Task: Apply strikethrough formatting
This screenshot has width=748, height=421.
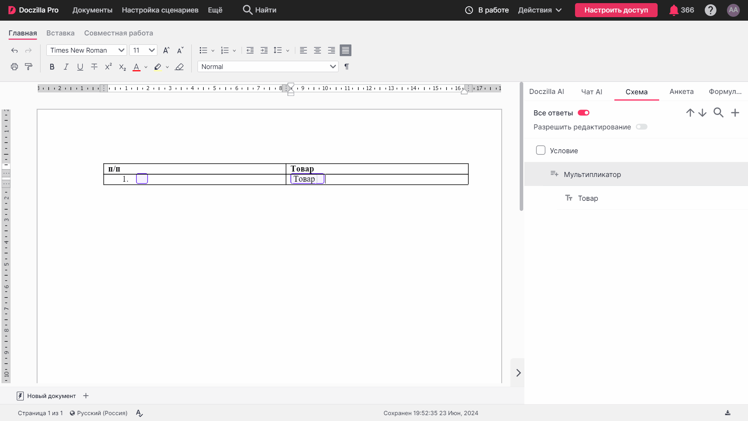Action: (94, 67)
